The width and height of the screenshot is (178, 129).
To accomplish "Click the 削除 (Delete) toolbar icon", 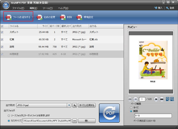I will point(63,17).
